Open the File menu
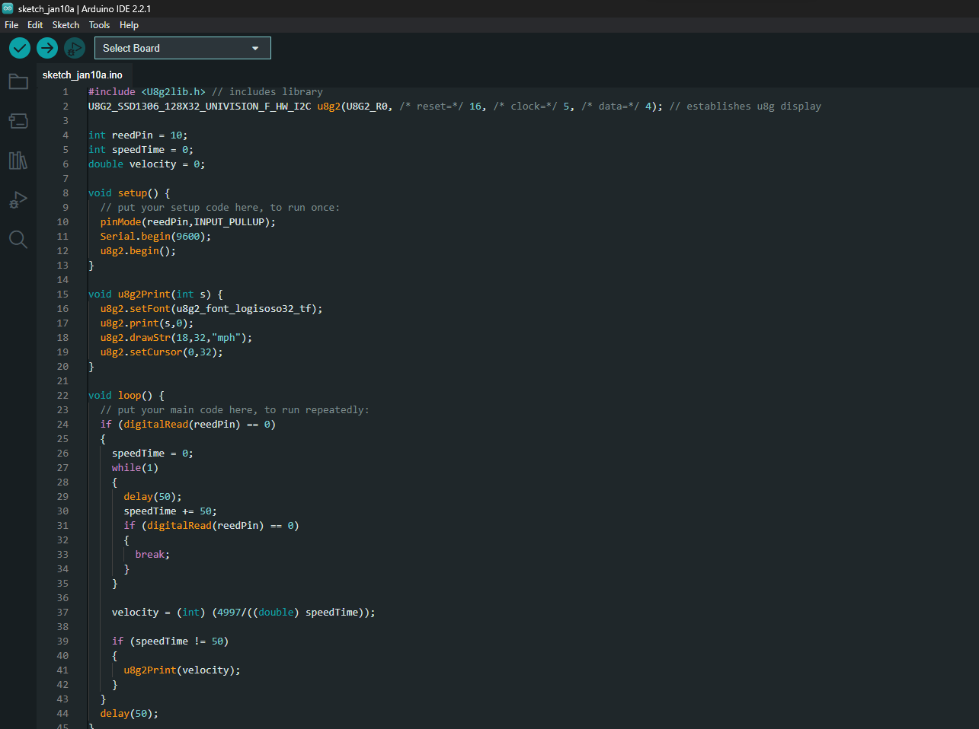 pyautogui.click(x=11, y=25)
